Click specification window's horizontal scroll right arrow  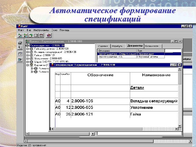(176, 129)
